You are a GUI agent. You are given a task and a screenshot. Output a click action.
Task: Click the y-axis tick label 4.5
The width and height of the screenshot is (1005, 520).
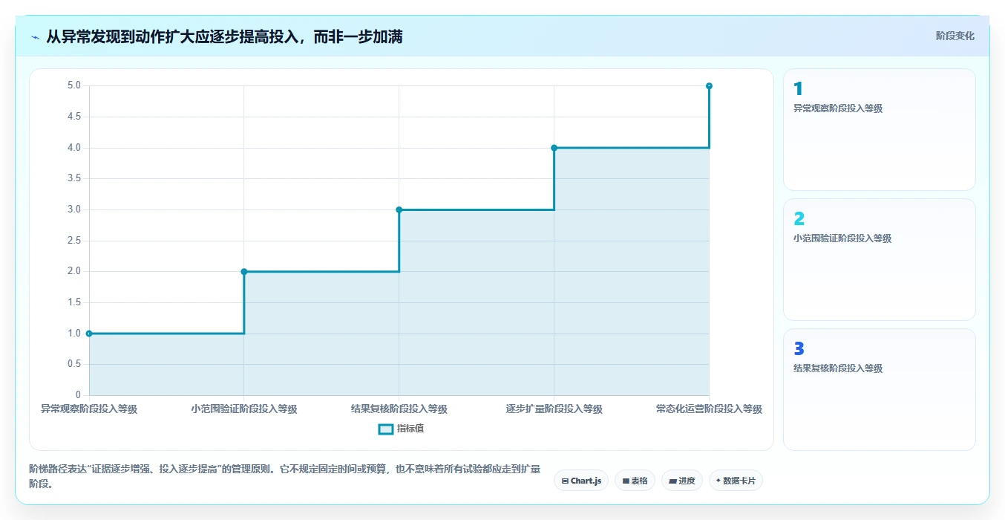pos(73,117)
